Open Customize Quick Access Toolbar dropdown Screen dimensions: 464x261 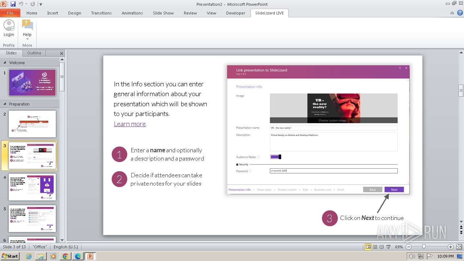41,4
